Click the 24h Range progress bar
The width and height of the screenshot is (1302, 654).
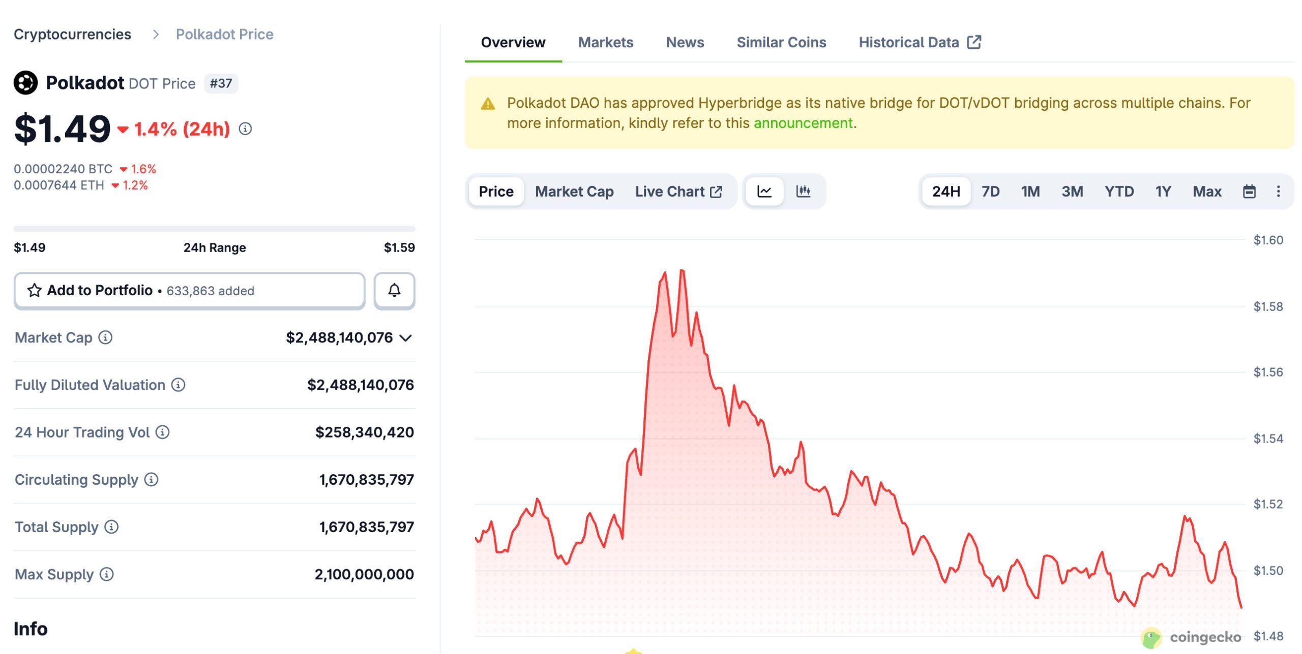click(x=215, y=229)
